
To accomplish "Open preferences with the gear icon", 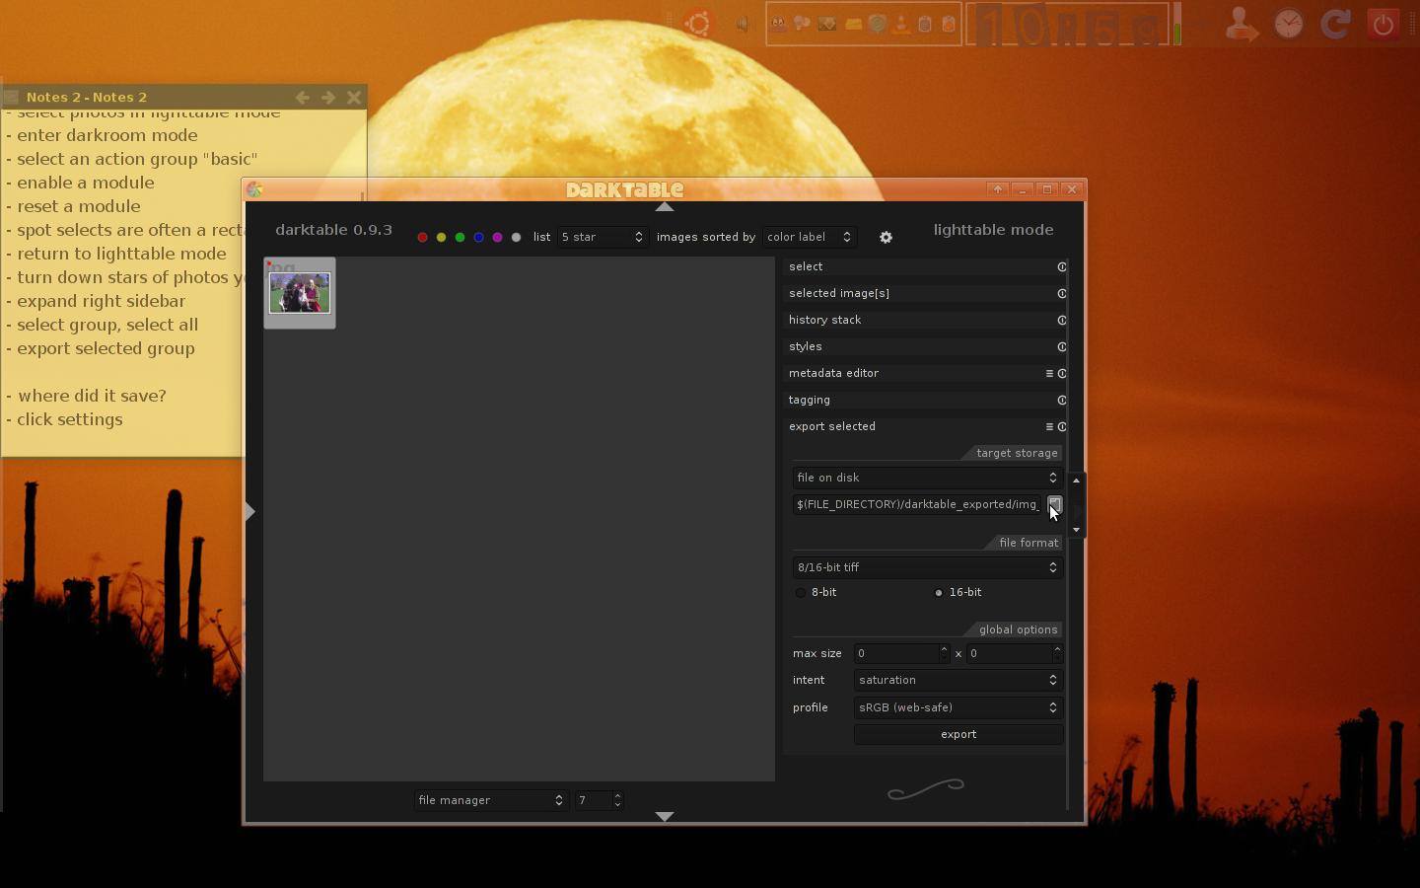I will coord(886,238).
